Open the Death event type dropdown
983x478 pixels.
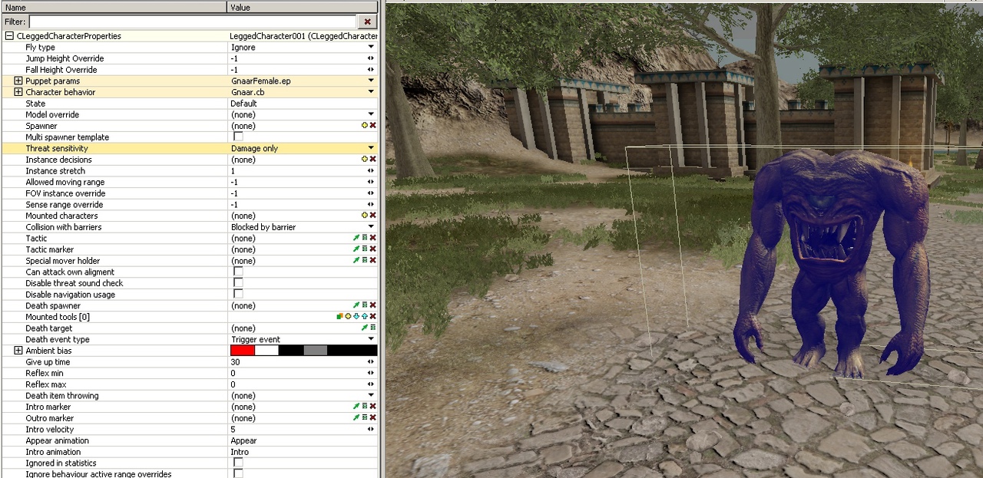coord(371,339)
